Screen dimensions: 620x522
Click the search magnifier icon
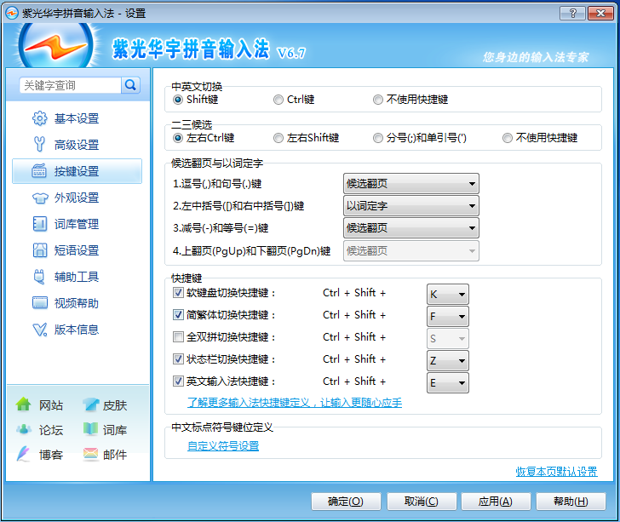(x=130, y=85)
